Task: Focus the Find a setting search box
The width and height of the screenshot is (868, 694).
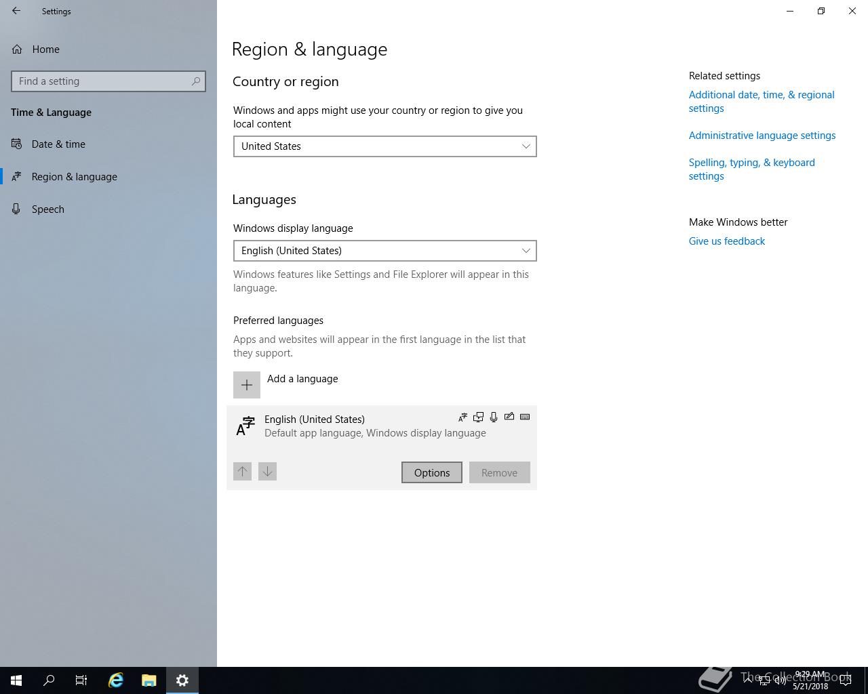Action: (x=108, y=81)
